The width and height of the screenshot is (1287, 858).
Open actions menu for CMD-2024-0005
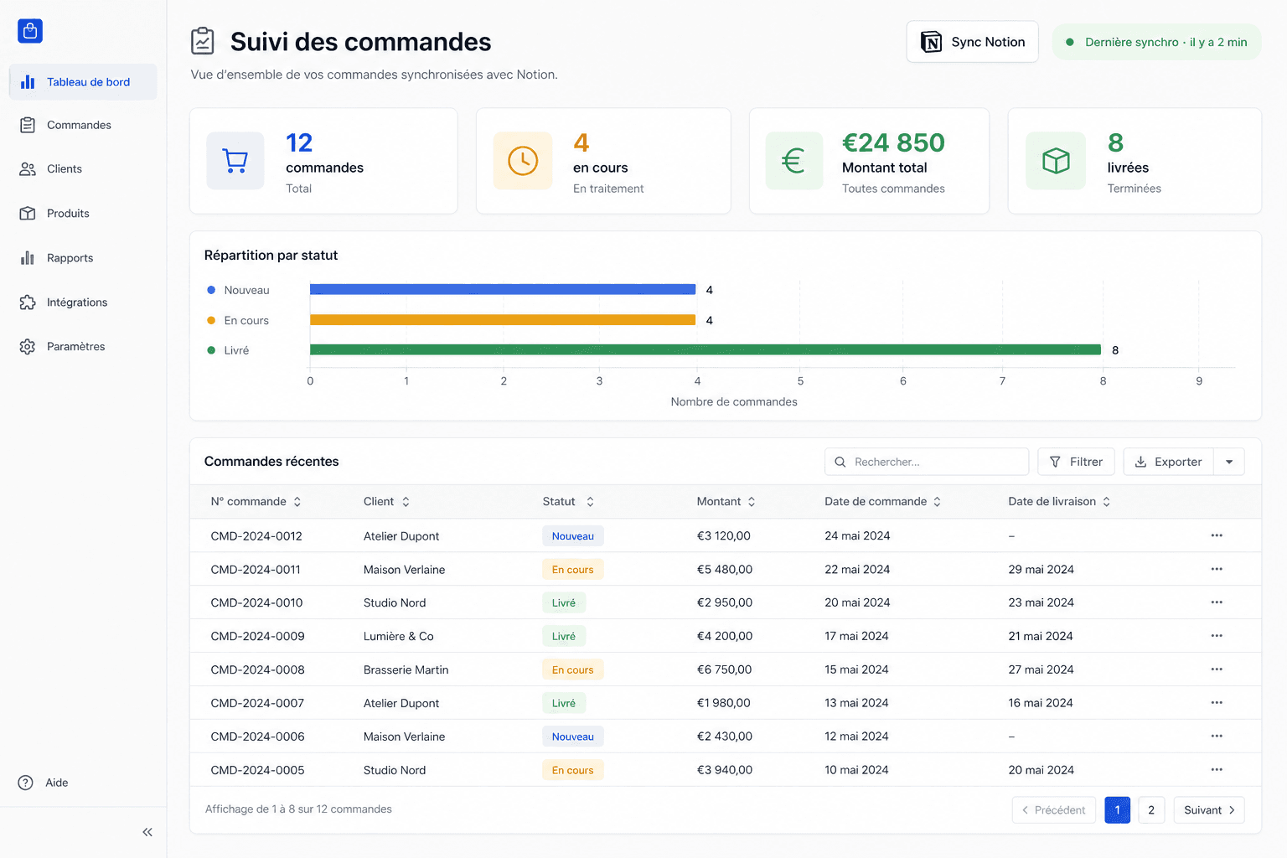[x=1217, y=770]
